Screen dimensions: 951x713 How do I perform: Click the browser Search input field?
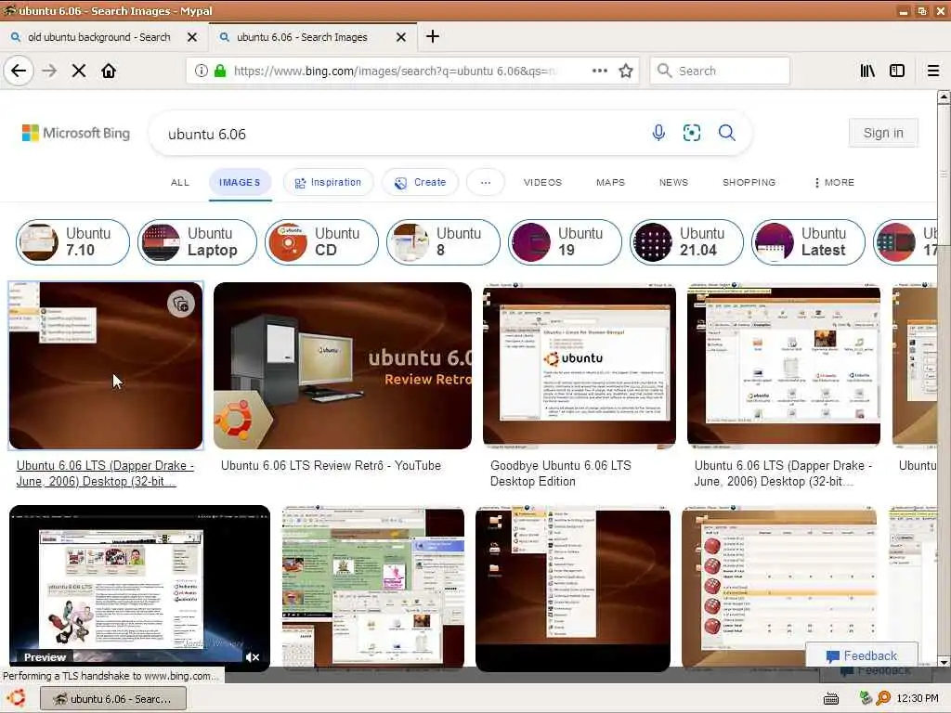pyautogui.click(x=720, y=71)
